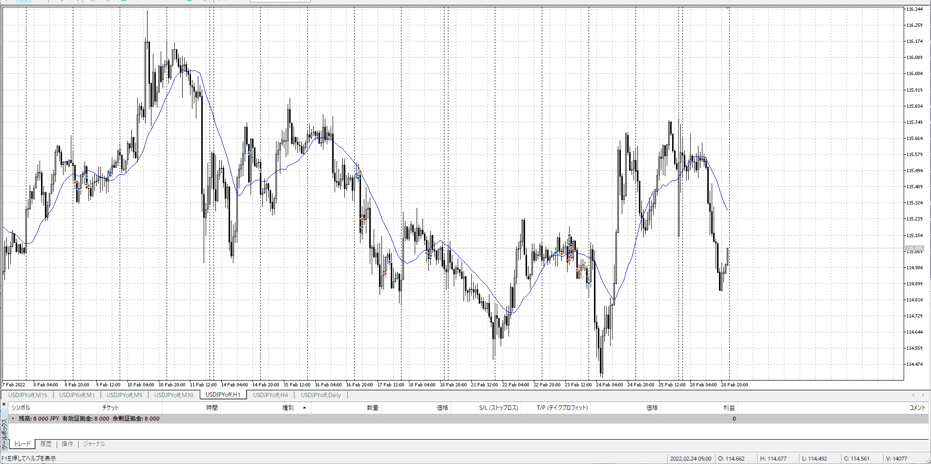Screen dimensions: 931x464
Task: Select the USDJPYoff,M5 chart tab
Action: tap(125, 395)
